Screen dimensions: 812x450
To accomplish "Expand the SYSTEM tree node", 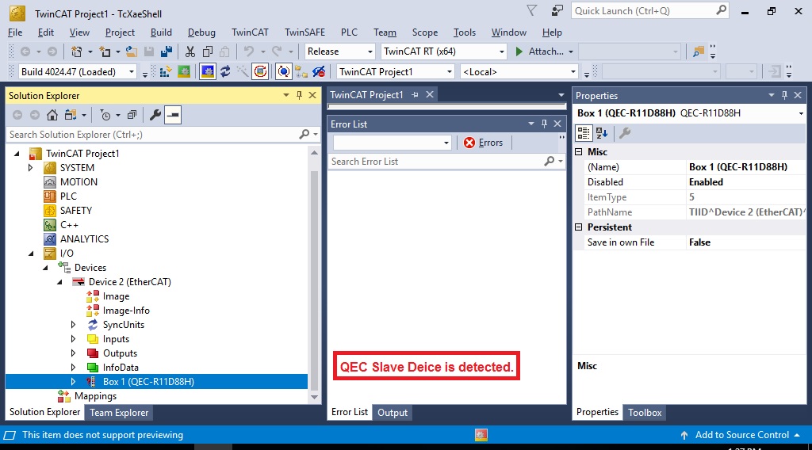I will tap(31, 168).
